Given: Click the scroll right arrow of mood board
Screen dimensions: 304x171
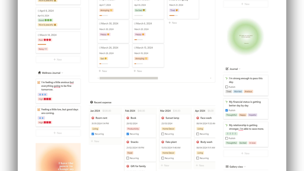Looking at the screenshot, I should point(211,78).
